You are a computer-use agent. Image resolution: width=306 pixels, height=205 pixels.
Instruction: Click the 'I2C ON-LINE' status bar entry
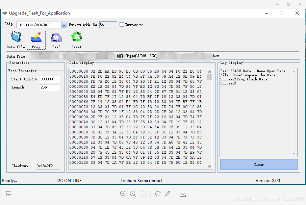pos(69,181)
